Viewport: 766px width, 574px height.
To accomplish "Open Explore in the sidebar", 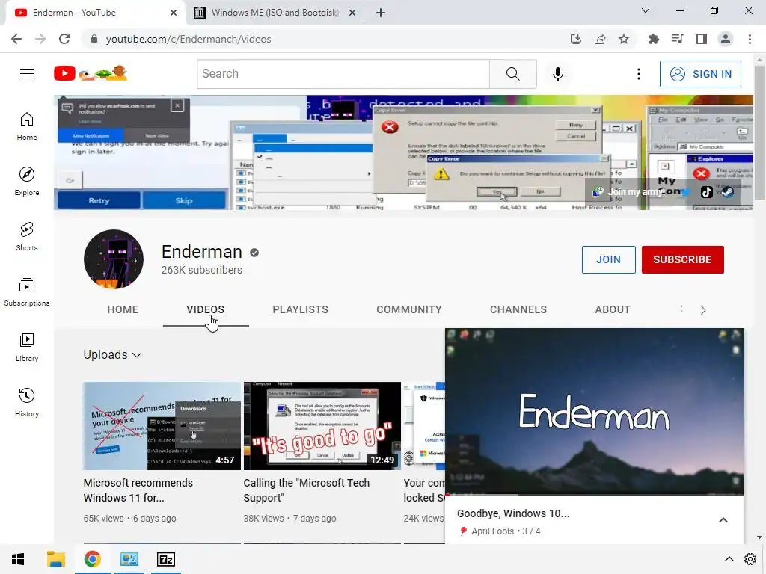I will (27, 181).
